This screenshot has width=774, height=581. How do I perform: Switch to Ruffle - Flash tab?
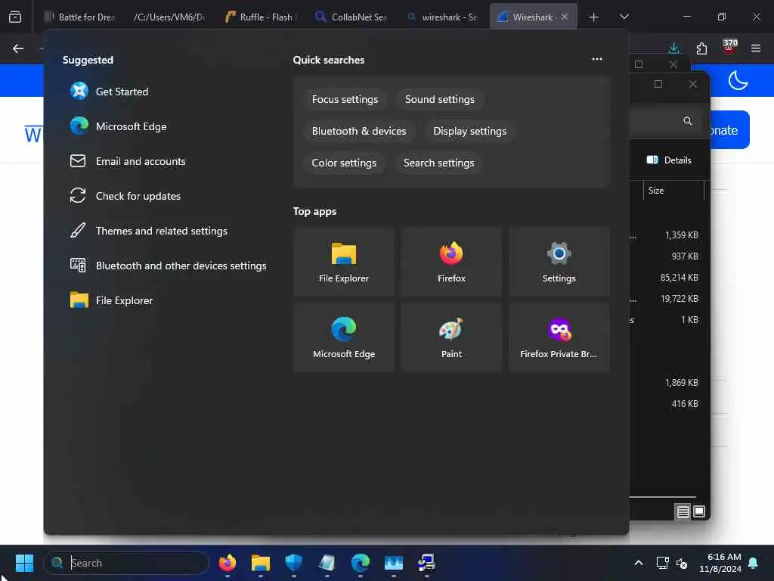tap(261, 17)
